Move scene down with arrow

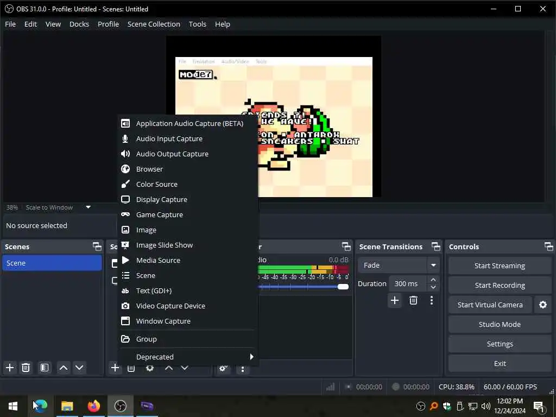coord(79,368)
